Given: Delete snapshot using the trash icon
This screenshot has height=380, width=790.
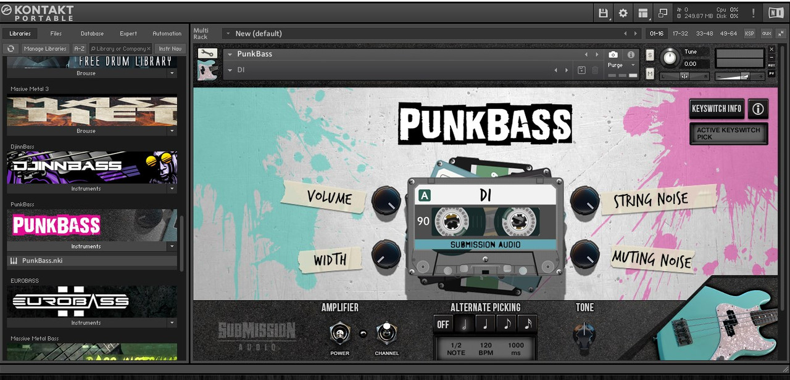Looking at the screenshot, I should pyautogui.click(x=595, y=70).
